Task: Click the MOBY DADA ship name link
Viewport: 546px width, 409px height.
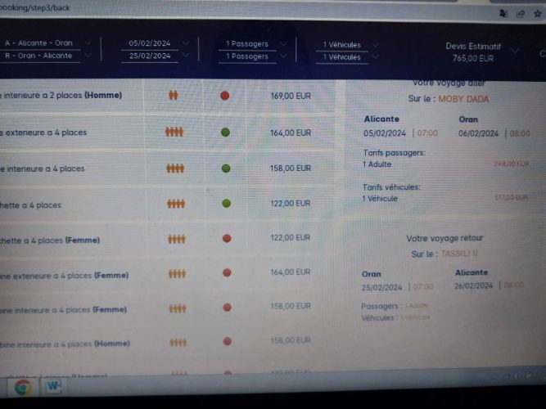Action: pyautogui.click(x=463, y=99)
